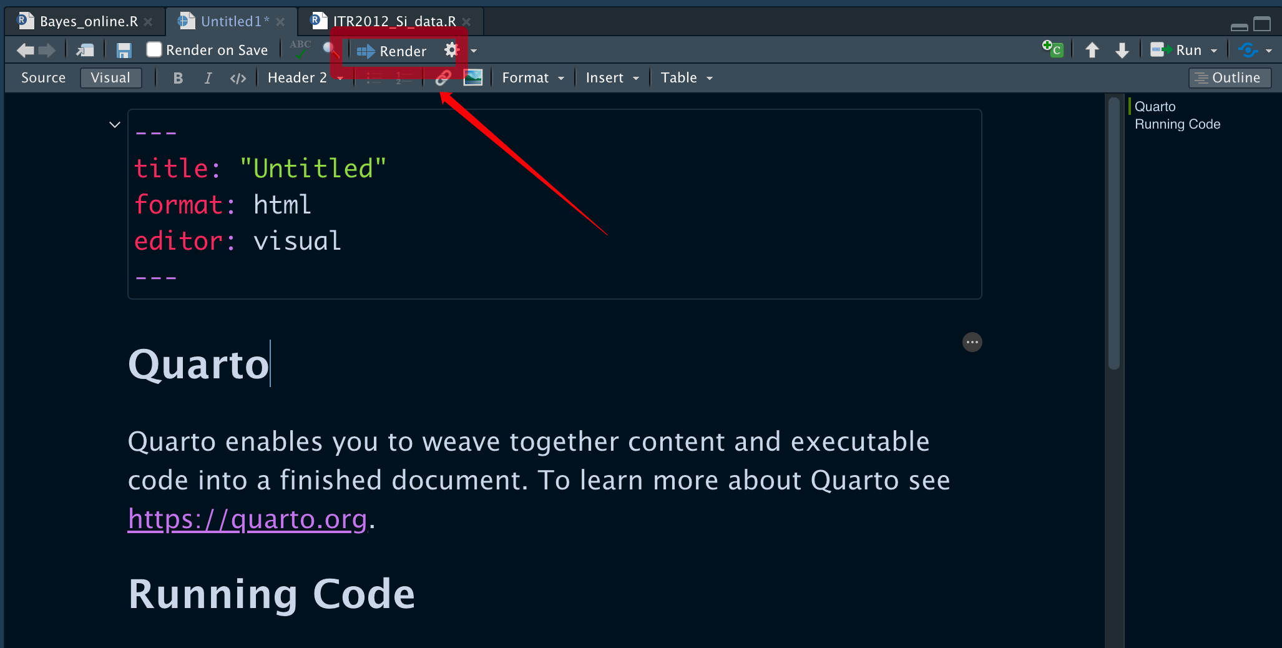
Task: Insert a new code chunk
Action: tap(1053, 49)
